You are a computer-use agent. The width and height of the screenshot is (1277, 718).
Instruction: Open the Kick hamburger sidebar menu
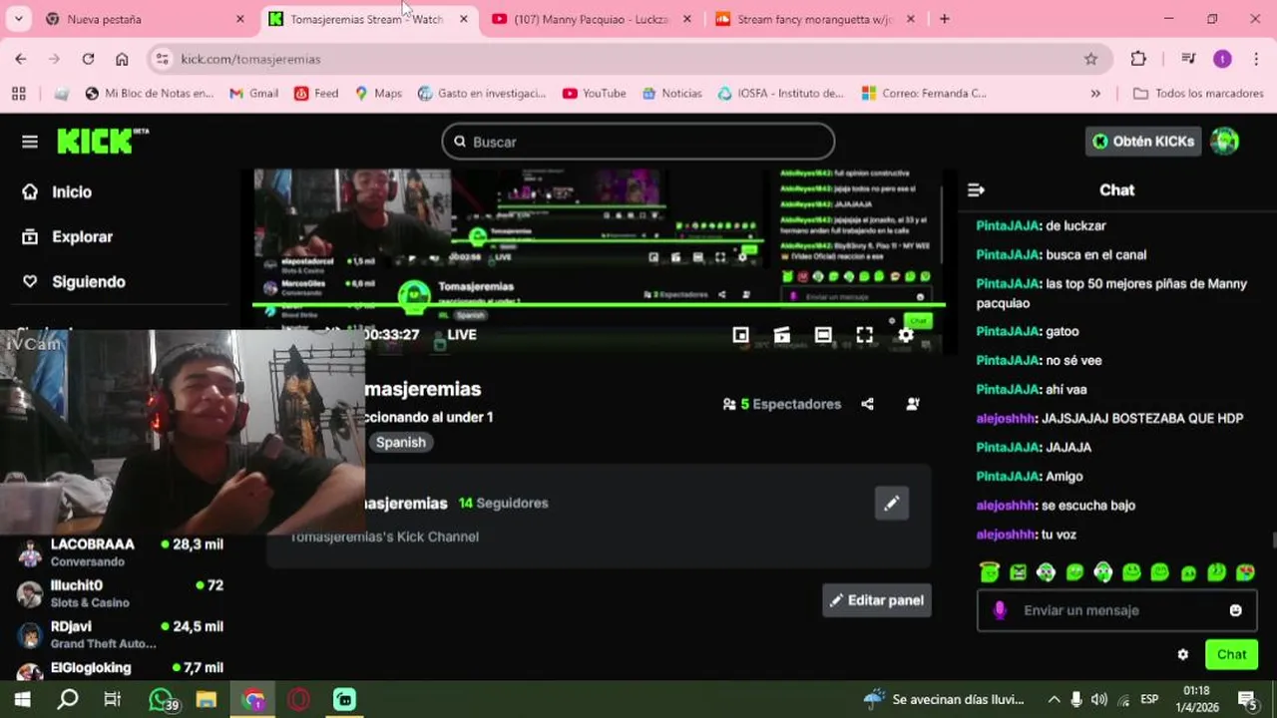click(x=30, y=142)
